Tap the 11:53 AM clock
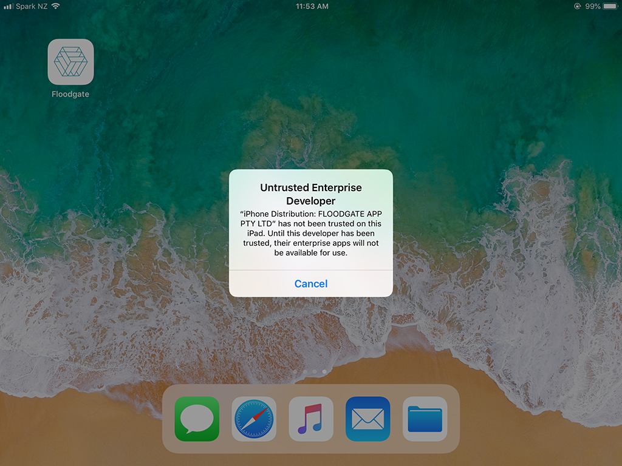The height and width of the screenshot is (466, 622). (312, 6)
